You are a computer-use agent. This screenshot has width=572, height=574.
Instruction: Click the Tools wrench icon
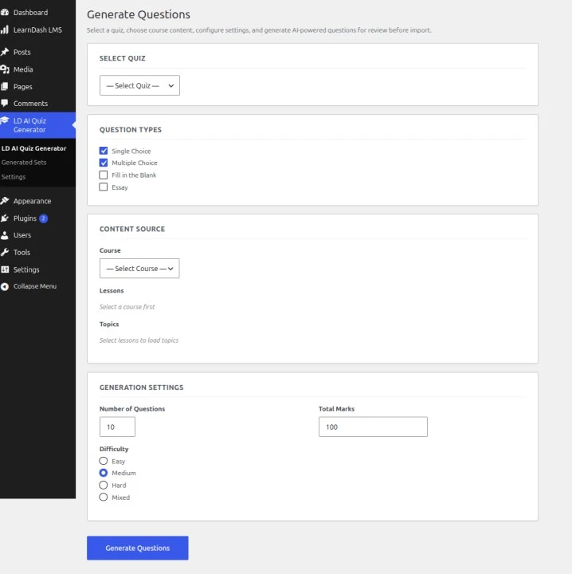pos(5,252)
